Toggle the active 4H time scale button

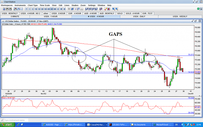[52, 9]
